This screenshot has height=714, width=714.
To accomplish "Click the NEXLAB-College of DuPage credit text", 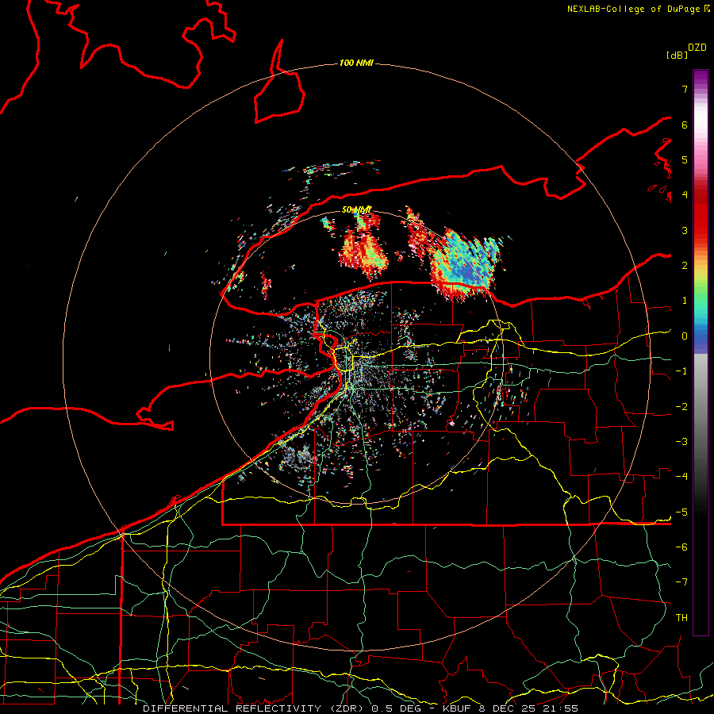I will 639,9.
